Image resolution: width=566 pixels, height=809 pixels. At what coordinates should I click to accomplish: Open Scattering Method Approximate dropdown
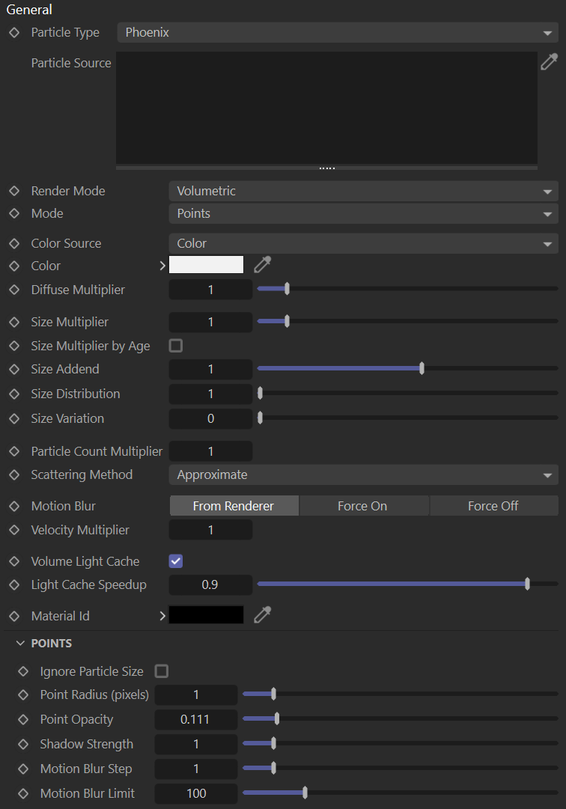[x=364, y=474]
